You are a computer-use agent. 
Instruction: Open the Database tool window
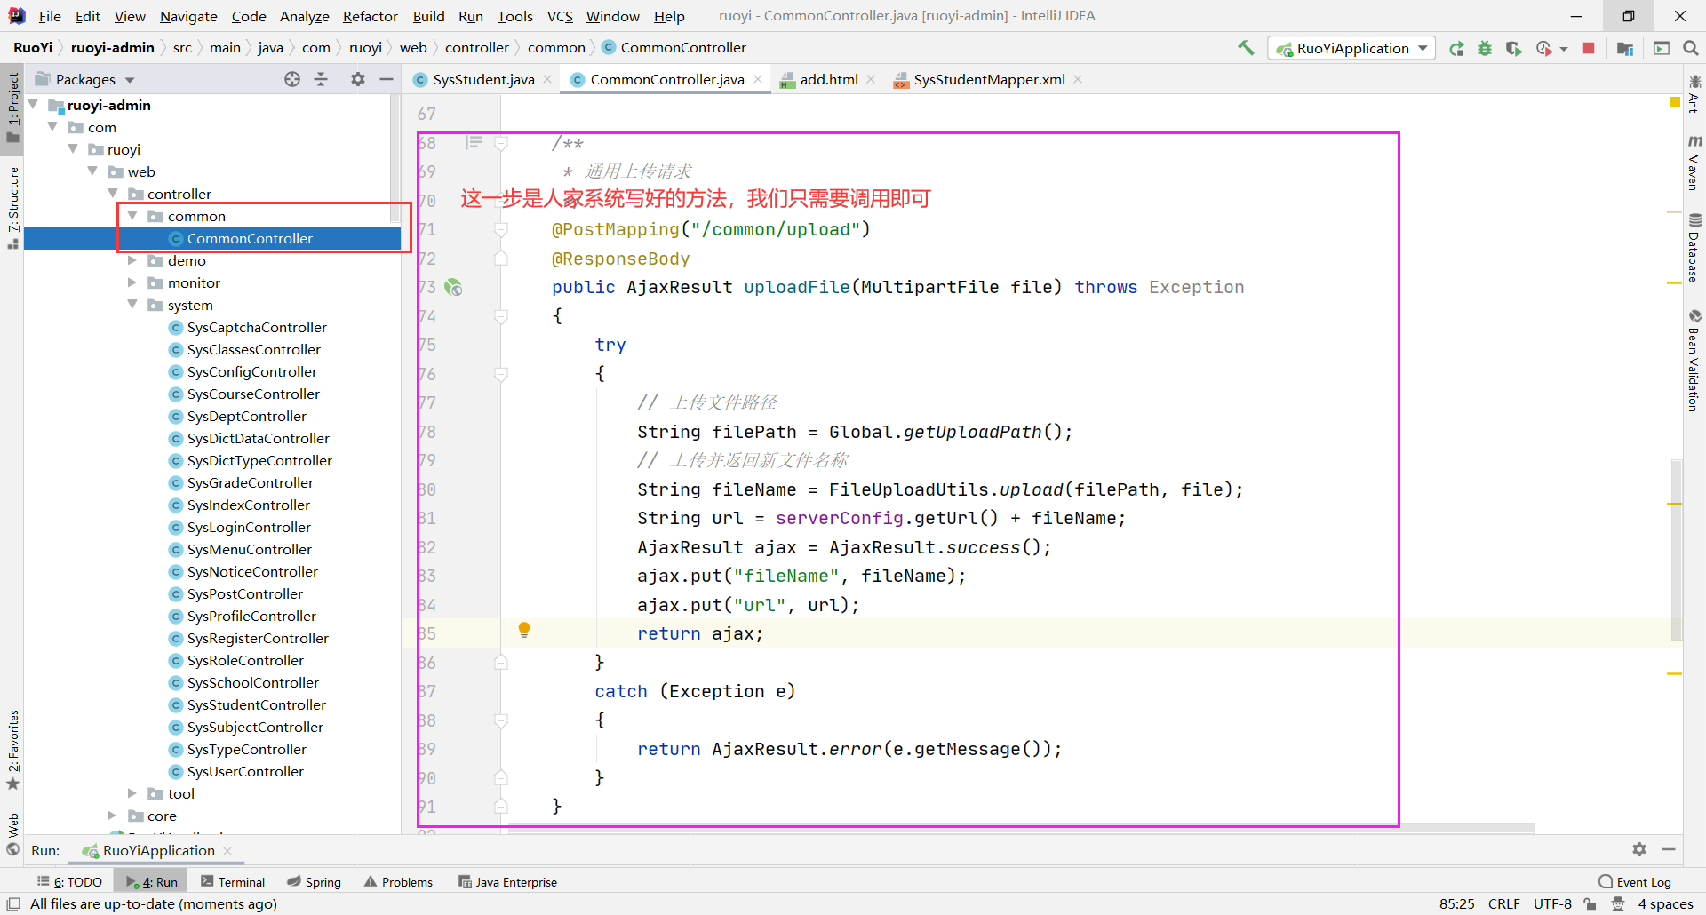click(x=1694, y=248)
